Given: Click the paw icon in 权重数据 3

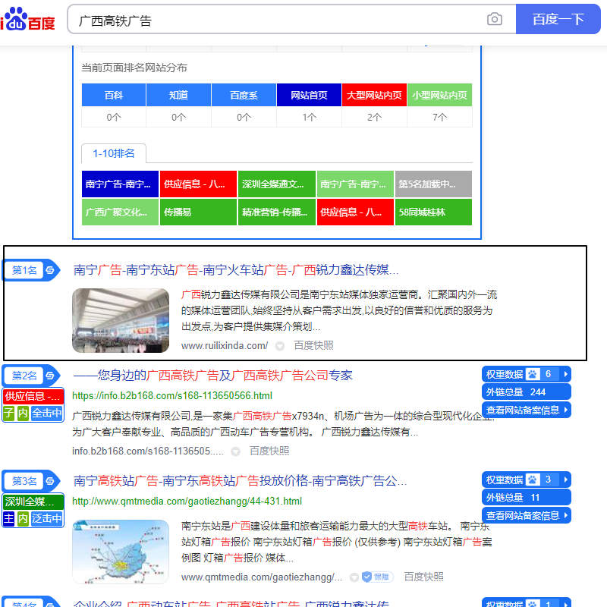Looking at the screenshot, I should pos(533,480).
